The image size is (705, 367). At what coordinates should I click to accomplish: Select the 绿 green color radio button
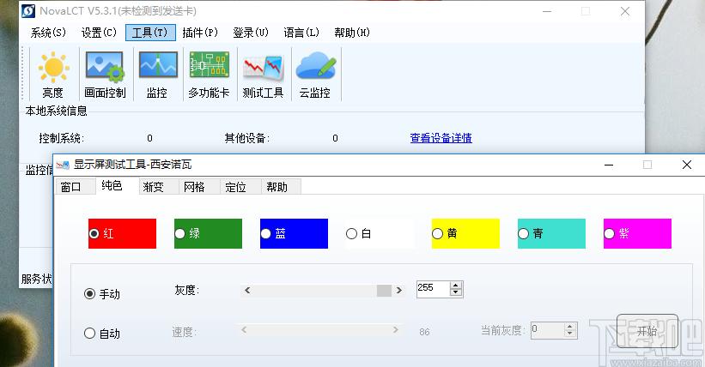[x=179, y=233]
